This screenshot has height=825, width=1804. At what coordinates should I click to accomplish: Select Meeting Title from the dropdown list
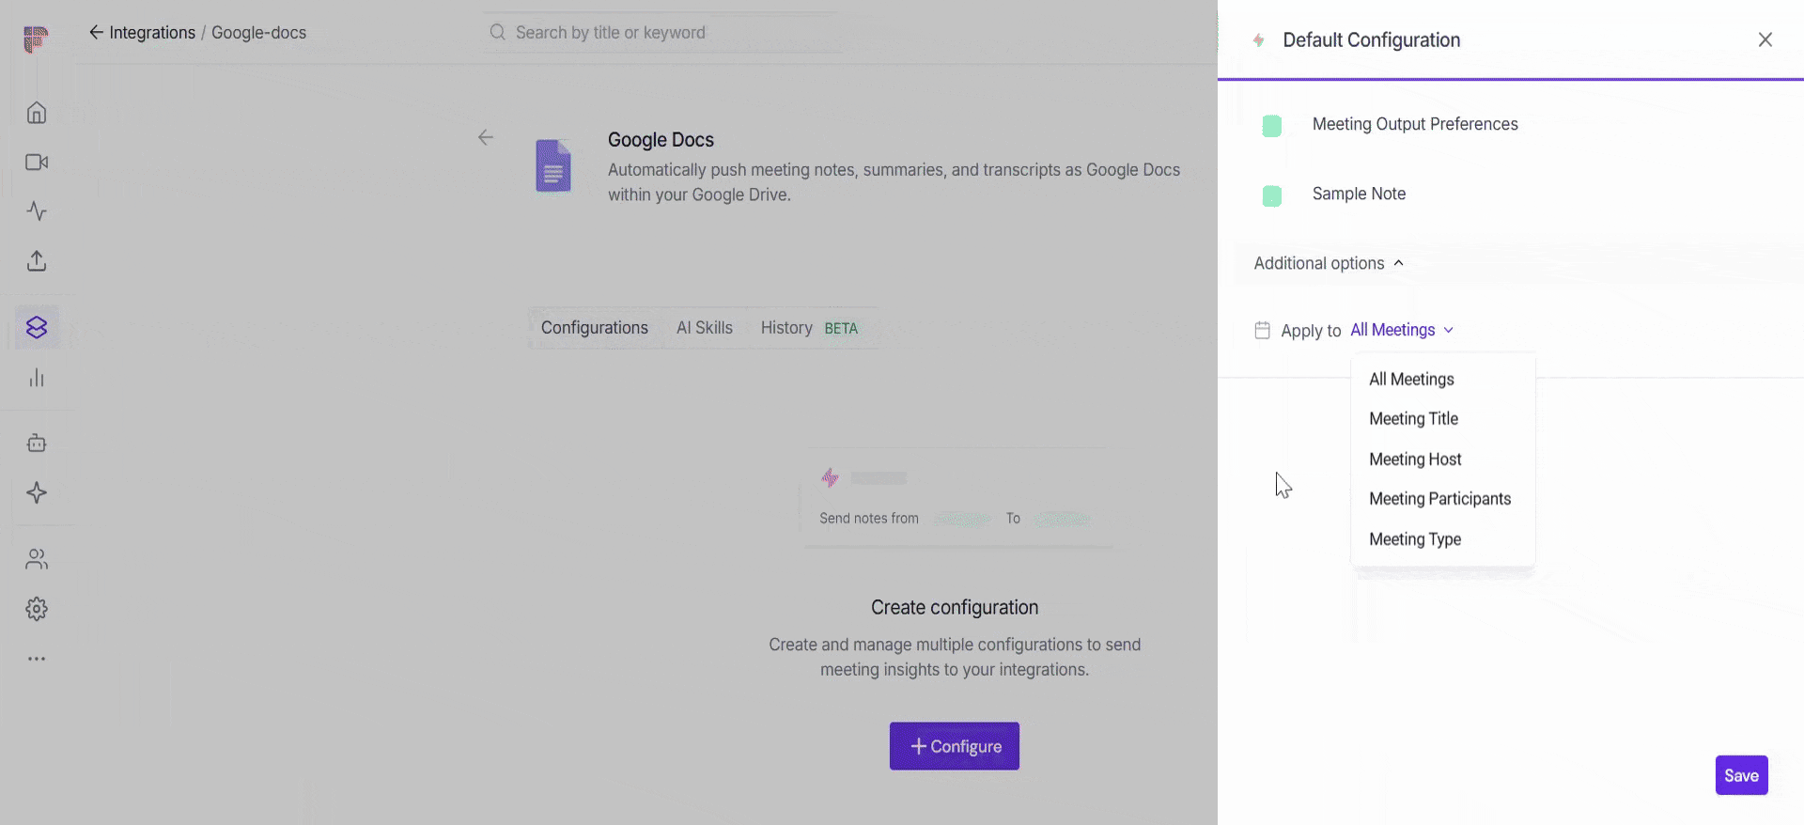tap(1413, 419)
